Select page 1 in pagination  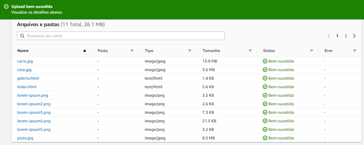tap(337, 36)
